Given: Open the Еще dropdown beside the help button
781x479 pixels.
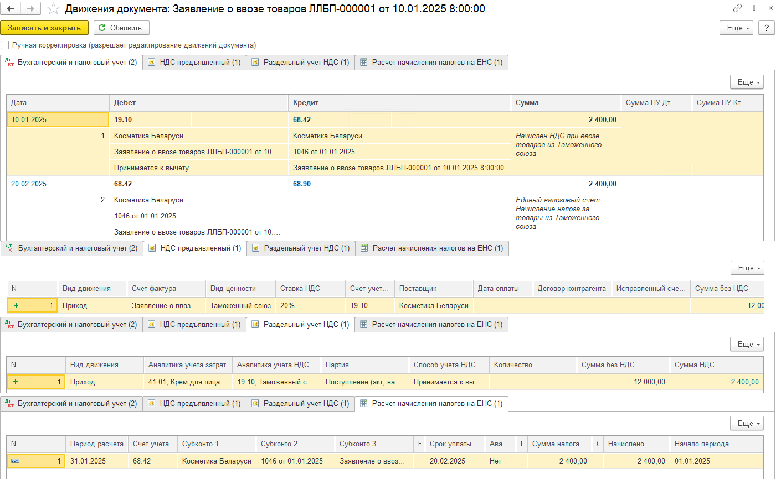Looking at the screenshot, I should pyautogui.click(x=736, y=28).
